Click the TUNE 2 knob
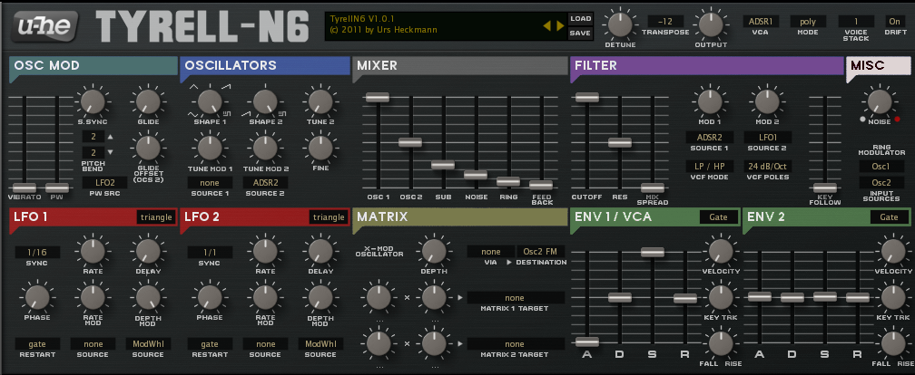Screen dimensions: 915x375 click(320, 101)
